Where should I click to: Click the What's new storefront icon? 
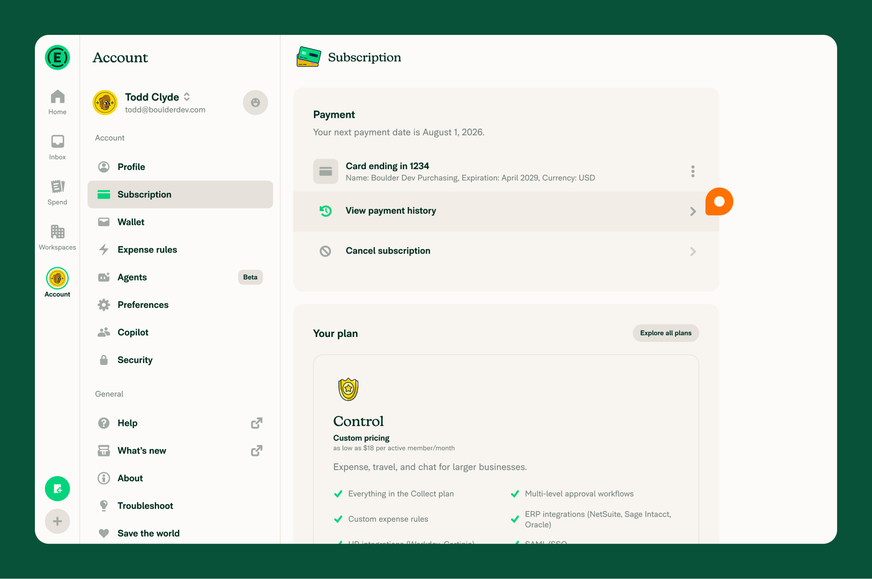(x=104, y=450)
